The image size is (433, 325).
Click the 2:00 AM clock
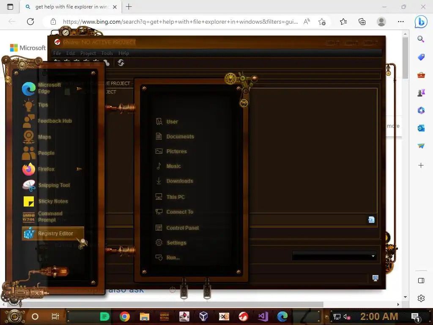point(379,317)
